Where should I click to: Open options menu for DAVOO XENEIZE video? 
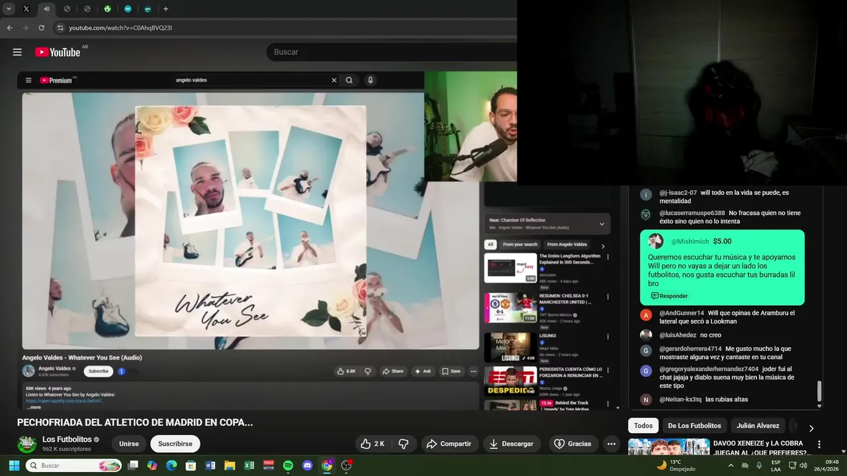tap(819, 444)
